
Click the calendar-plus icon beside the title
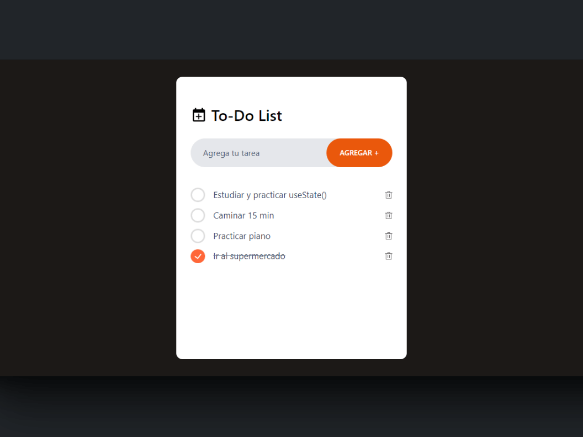199,115
